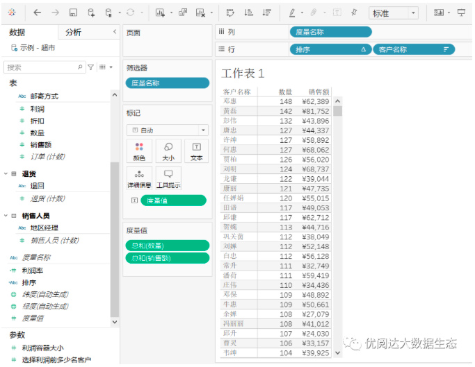Open the 标准 fit dropdown
Viewport: 475px width, 367px height.
393,13
